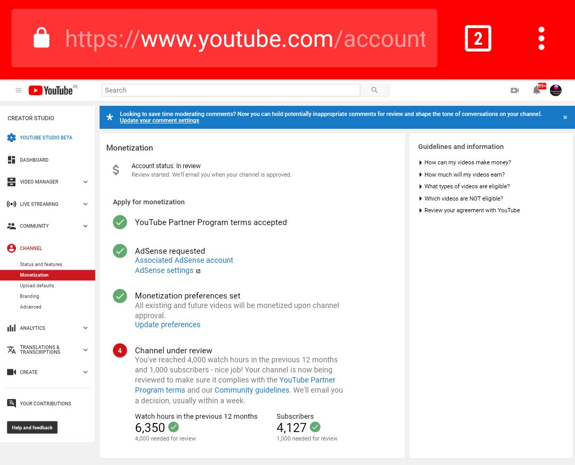Open Branding submenu item
Screen dimensions: 575x465
click(29, 296)
